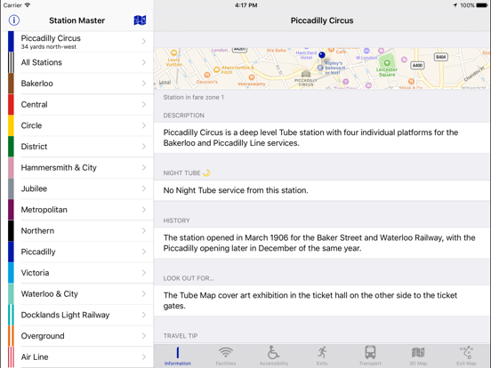Expand the Bakerloo line chevron

[x=144, y=84]
